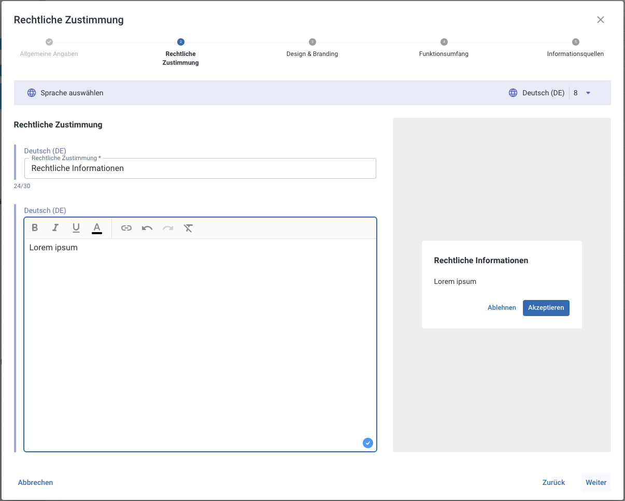Select the Rechtliche Zustimmung step
This screenshot has height=501, width=625.
[x=180, y=58]
